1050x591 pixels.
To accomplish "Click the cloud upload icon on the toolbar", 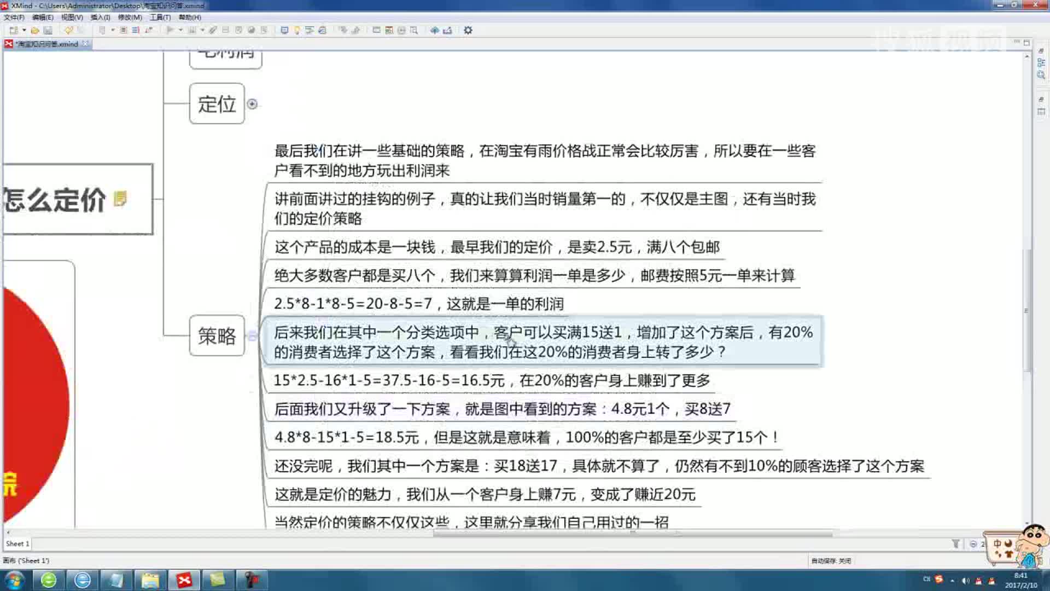I will [x=435, y=30].
